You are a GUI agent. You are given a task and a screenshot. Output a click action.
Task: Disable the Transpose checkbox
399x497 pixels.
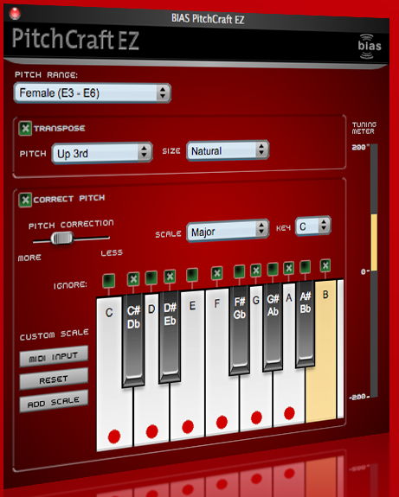pos(25,129)
